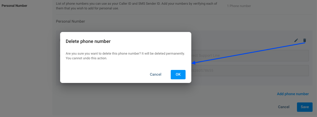Click the 'Are you sure' warning message
Viewport: 317px width, 117px height.
tap(125, 54)
